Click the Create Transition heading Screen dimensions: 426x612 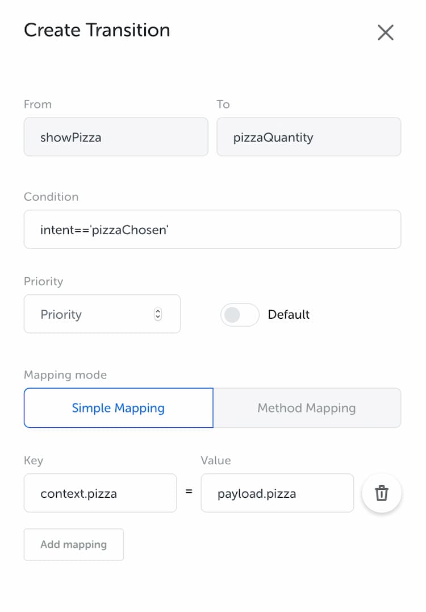(97, 30)
